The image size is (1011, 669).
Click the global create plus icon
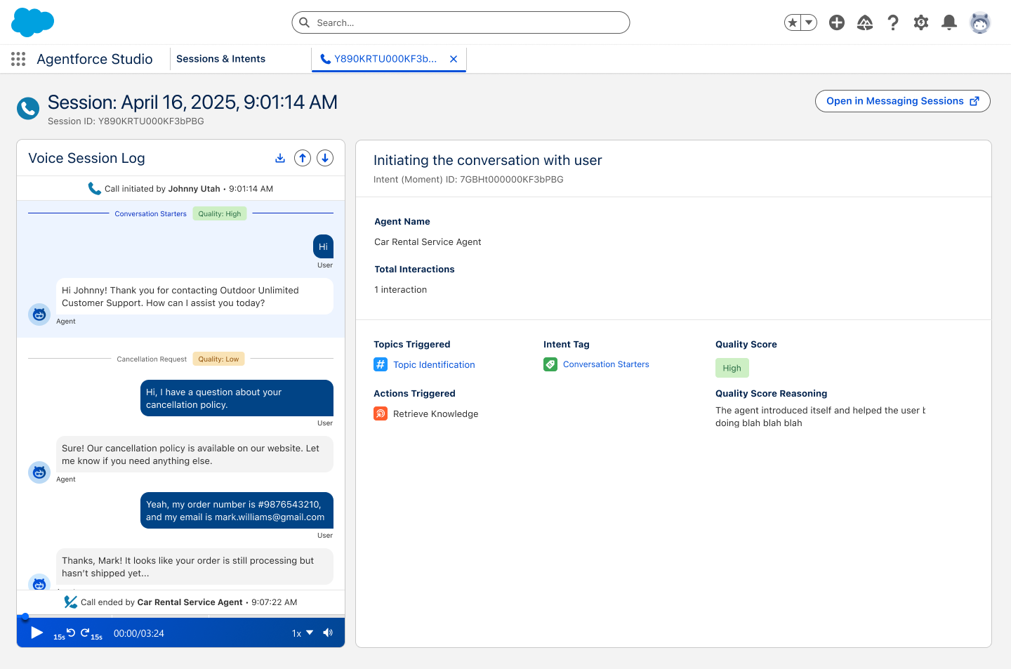pyautogui.click(x=837, y=22)
